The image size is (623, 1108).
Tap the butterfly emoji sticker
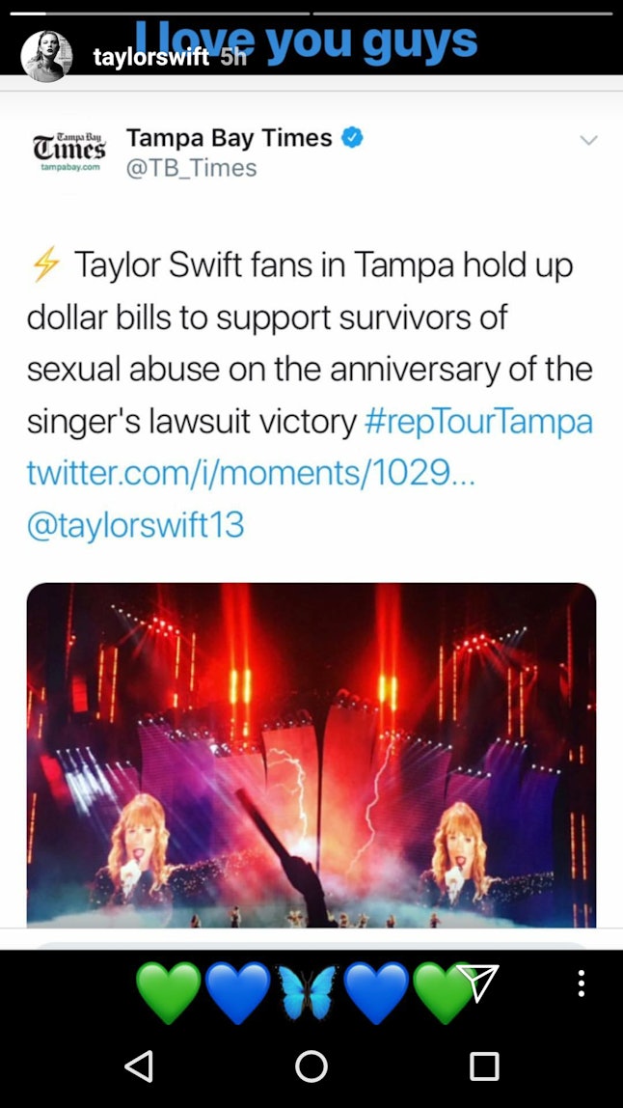307,991
